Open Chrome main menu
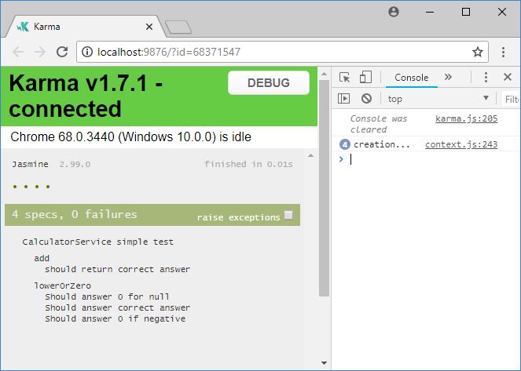This screenshot has width=521, height=371. point(503,52)
